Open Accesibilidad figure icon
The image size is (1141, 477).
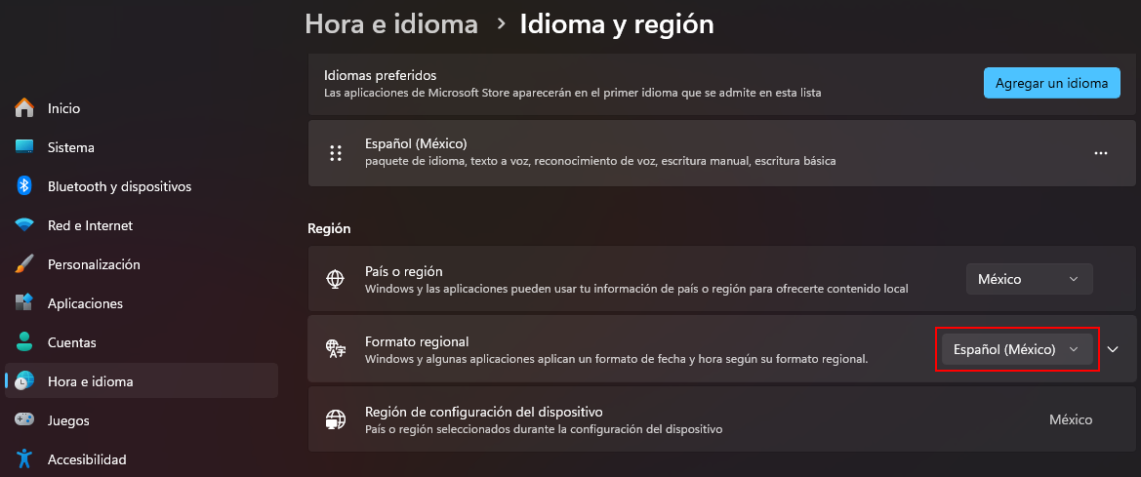click(x=24, y=458)
